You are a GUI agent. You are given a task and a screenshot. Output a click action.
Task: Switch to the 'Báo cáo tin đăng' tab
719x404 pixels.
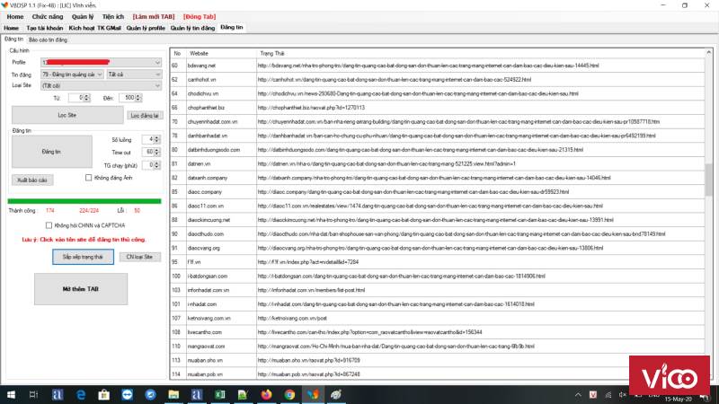tap(48, 40)
